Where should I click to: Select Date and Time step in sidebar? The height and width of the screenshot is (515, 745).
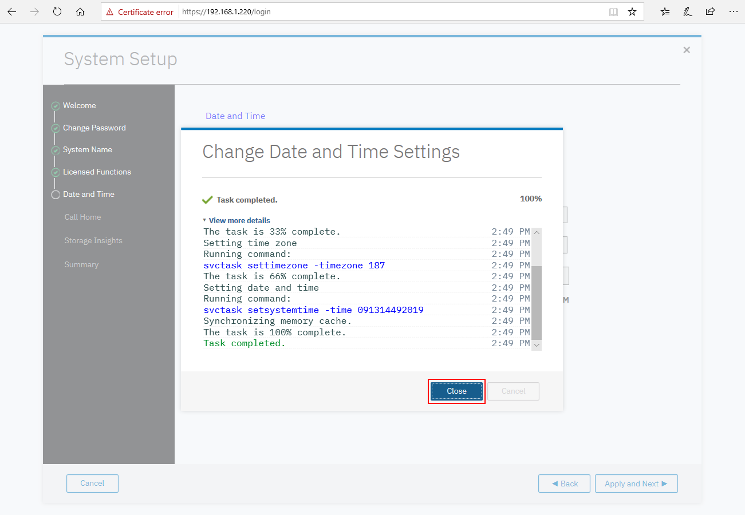(x=89, y=194)
